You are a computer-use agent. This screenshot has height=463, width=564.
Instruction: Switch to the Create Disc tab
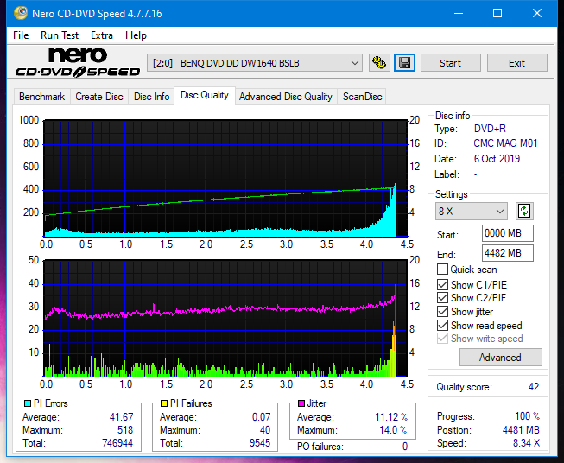[99, 97]
